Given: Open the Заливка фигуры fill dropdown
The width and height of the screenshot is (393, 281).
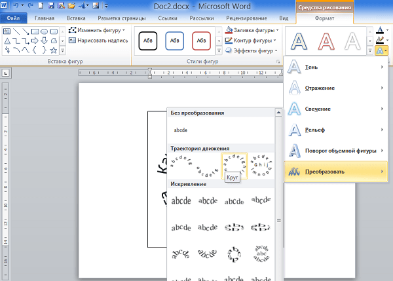Looking at the screenshot, I should pos(252,30).
